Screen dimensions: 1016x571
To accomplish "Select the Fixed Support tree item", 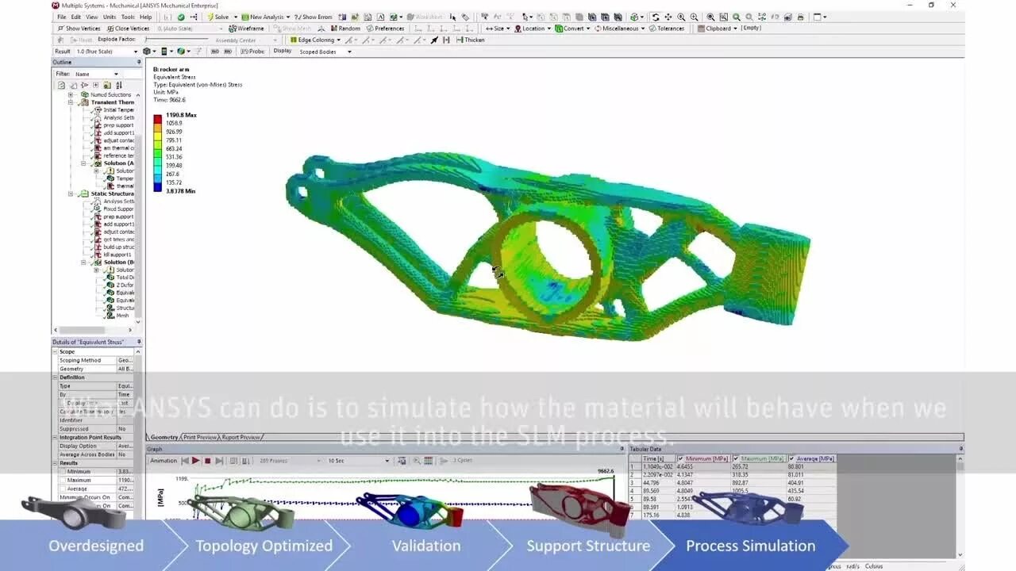I will click(x=119, y=209).
